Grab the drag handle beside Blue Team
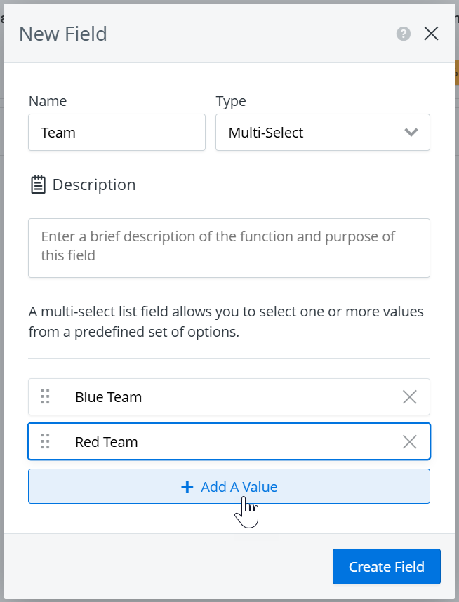 coord(45,396)
